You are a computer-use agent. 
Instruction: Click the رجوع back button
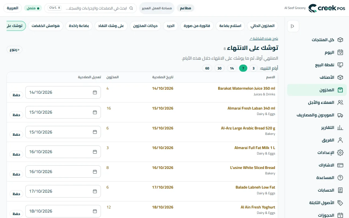[14, 50]
